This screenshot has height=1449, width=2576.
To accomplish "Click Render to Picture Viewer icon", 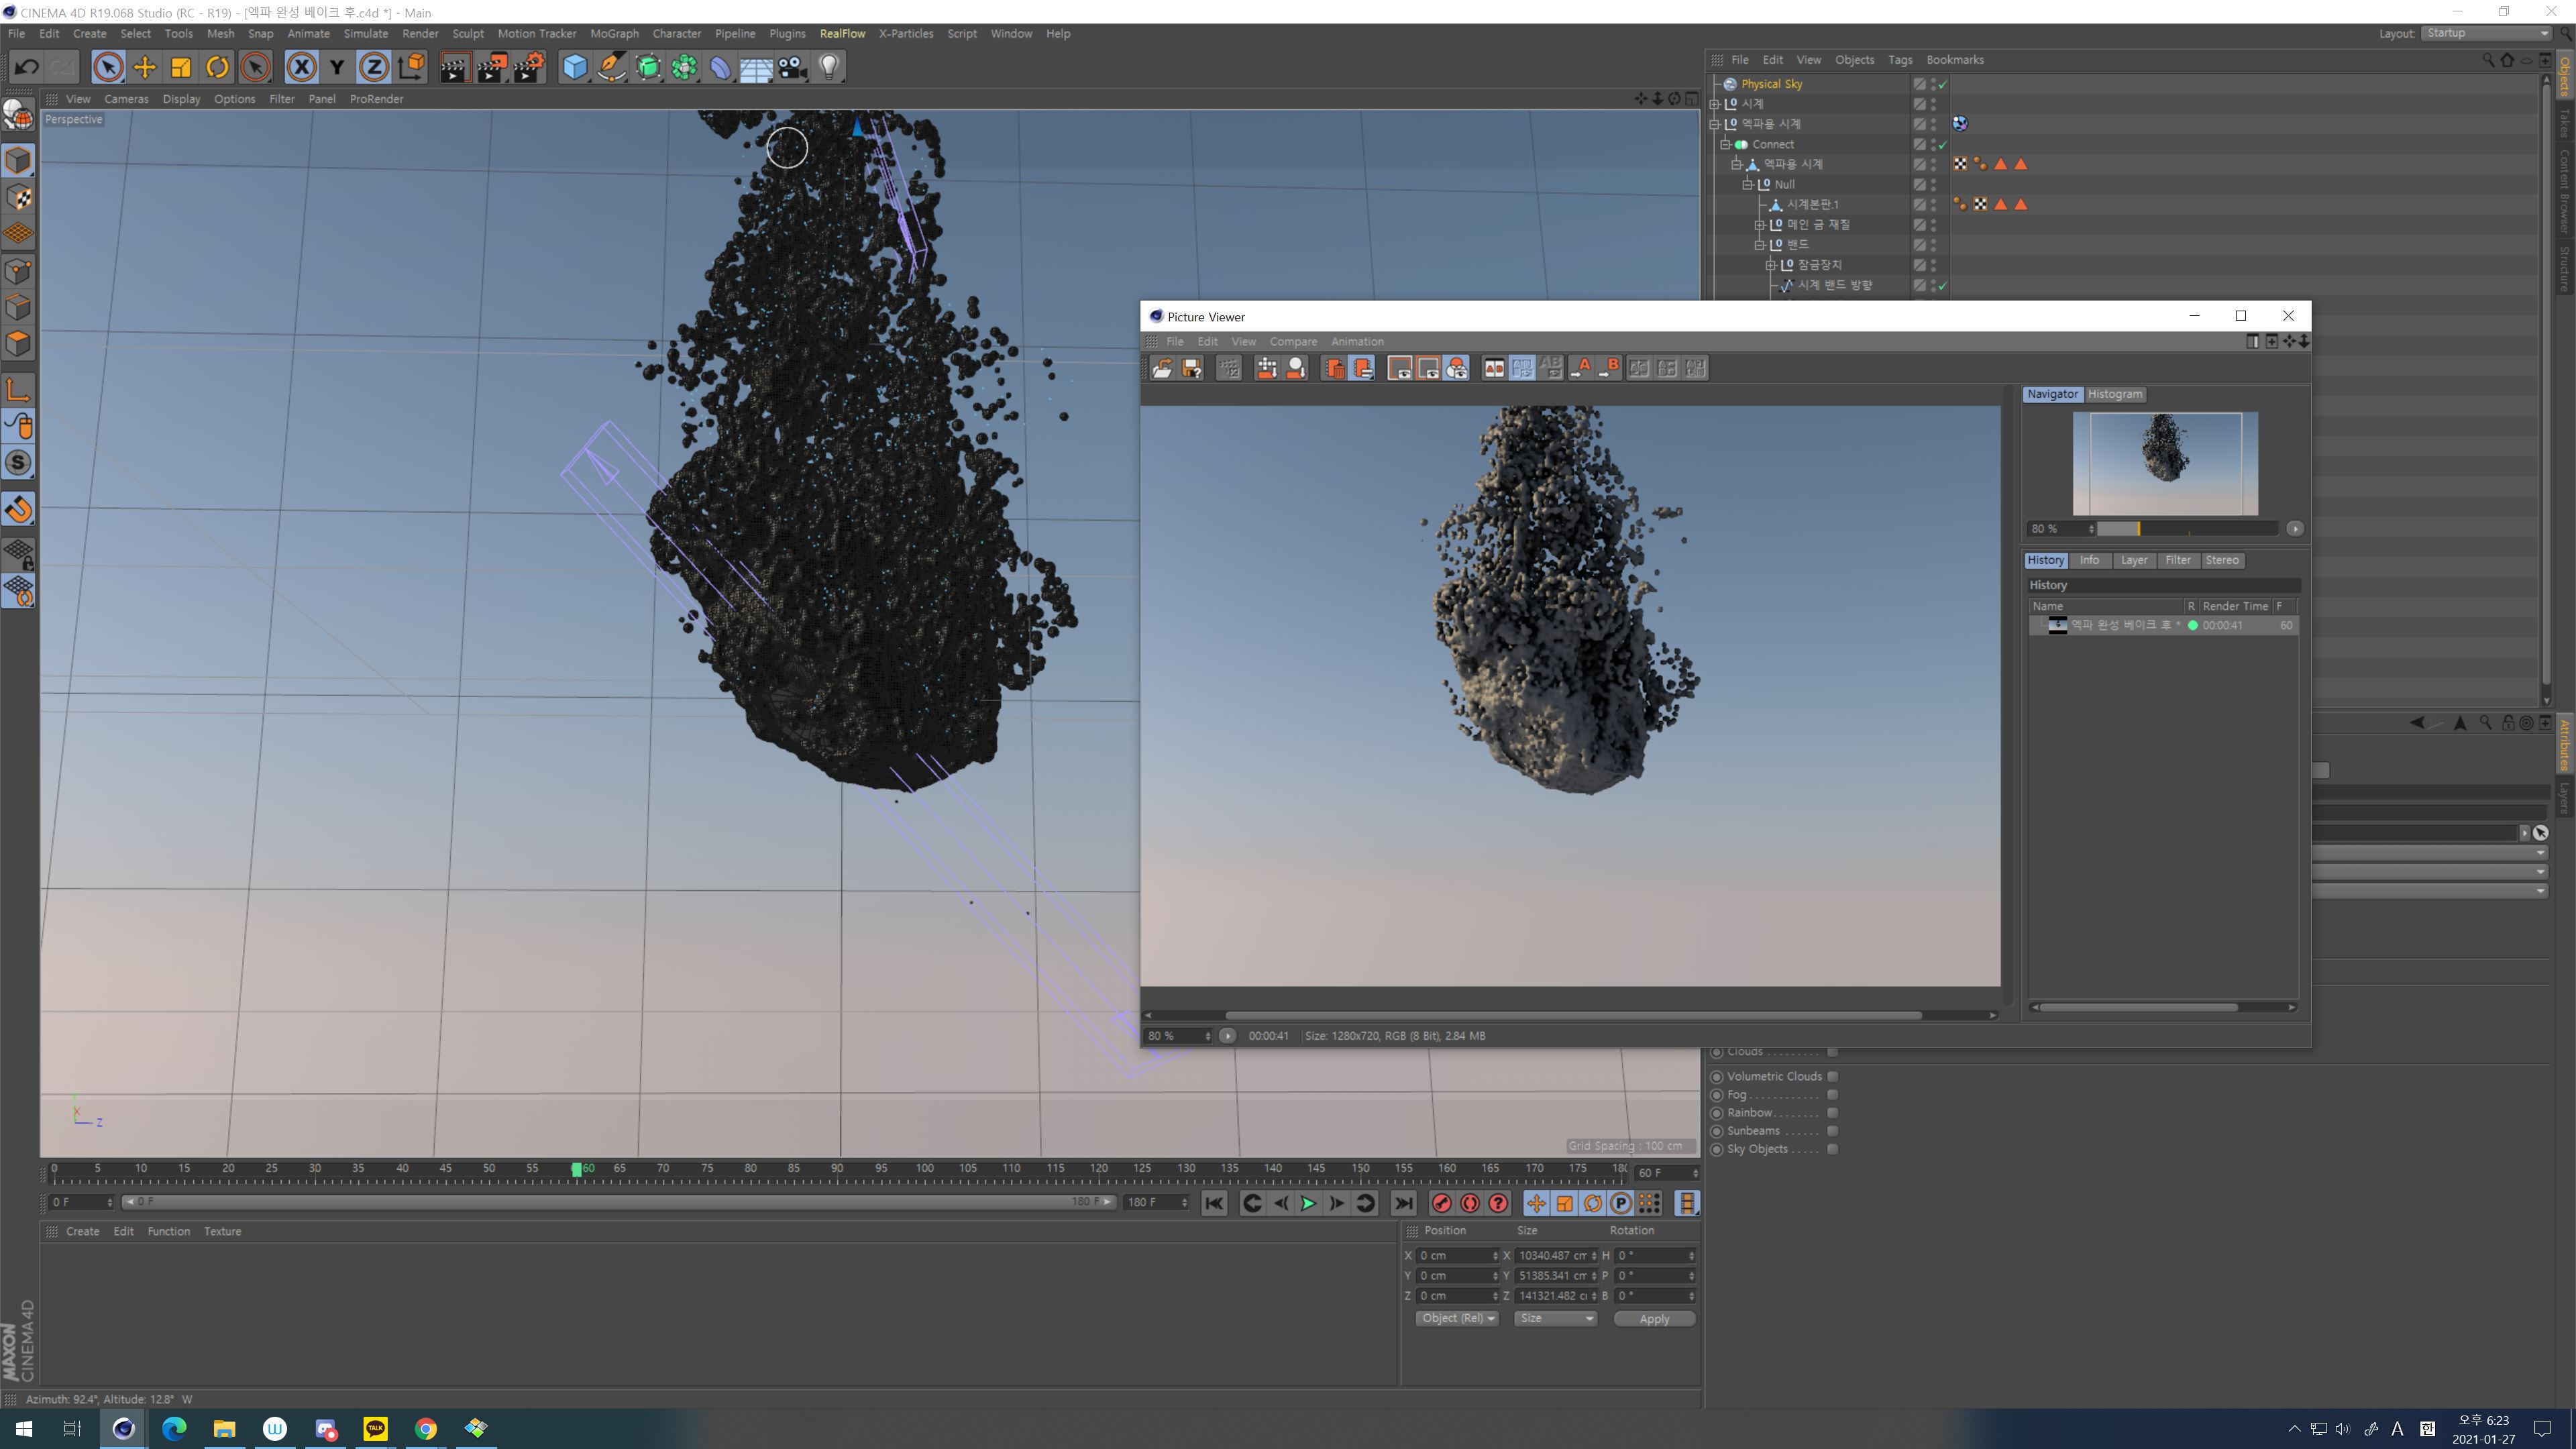I will [x=491, y=67].
